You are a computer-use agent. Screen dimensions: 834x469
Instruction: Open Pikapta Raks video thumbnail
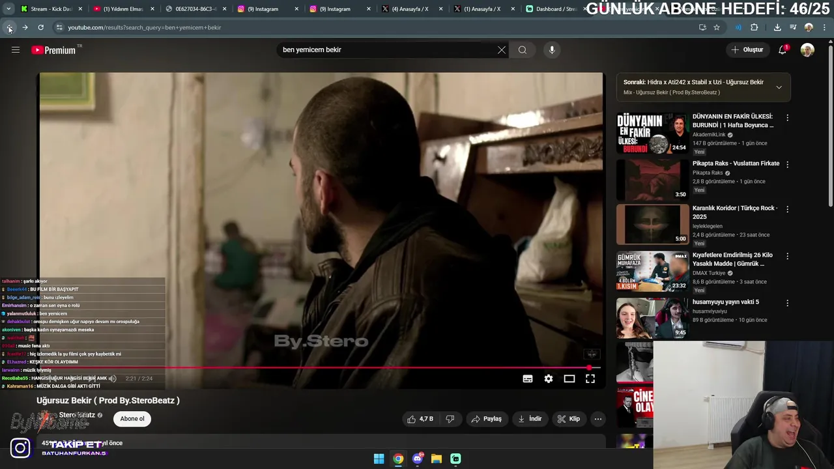click(x=652, y=180)
